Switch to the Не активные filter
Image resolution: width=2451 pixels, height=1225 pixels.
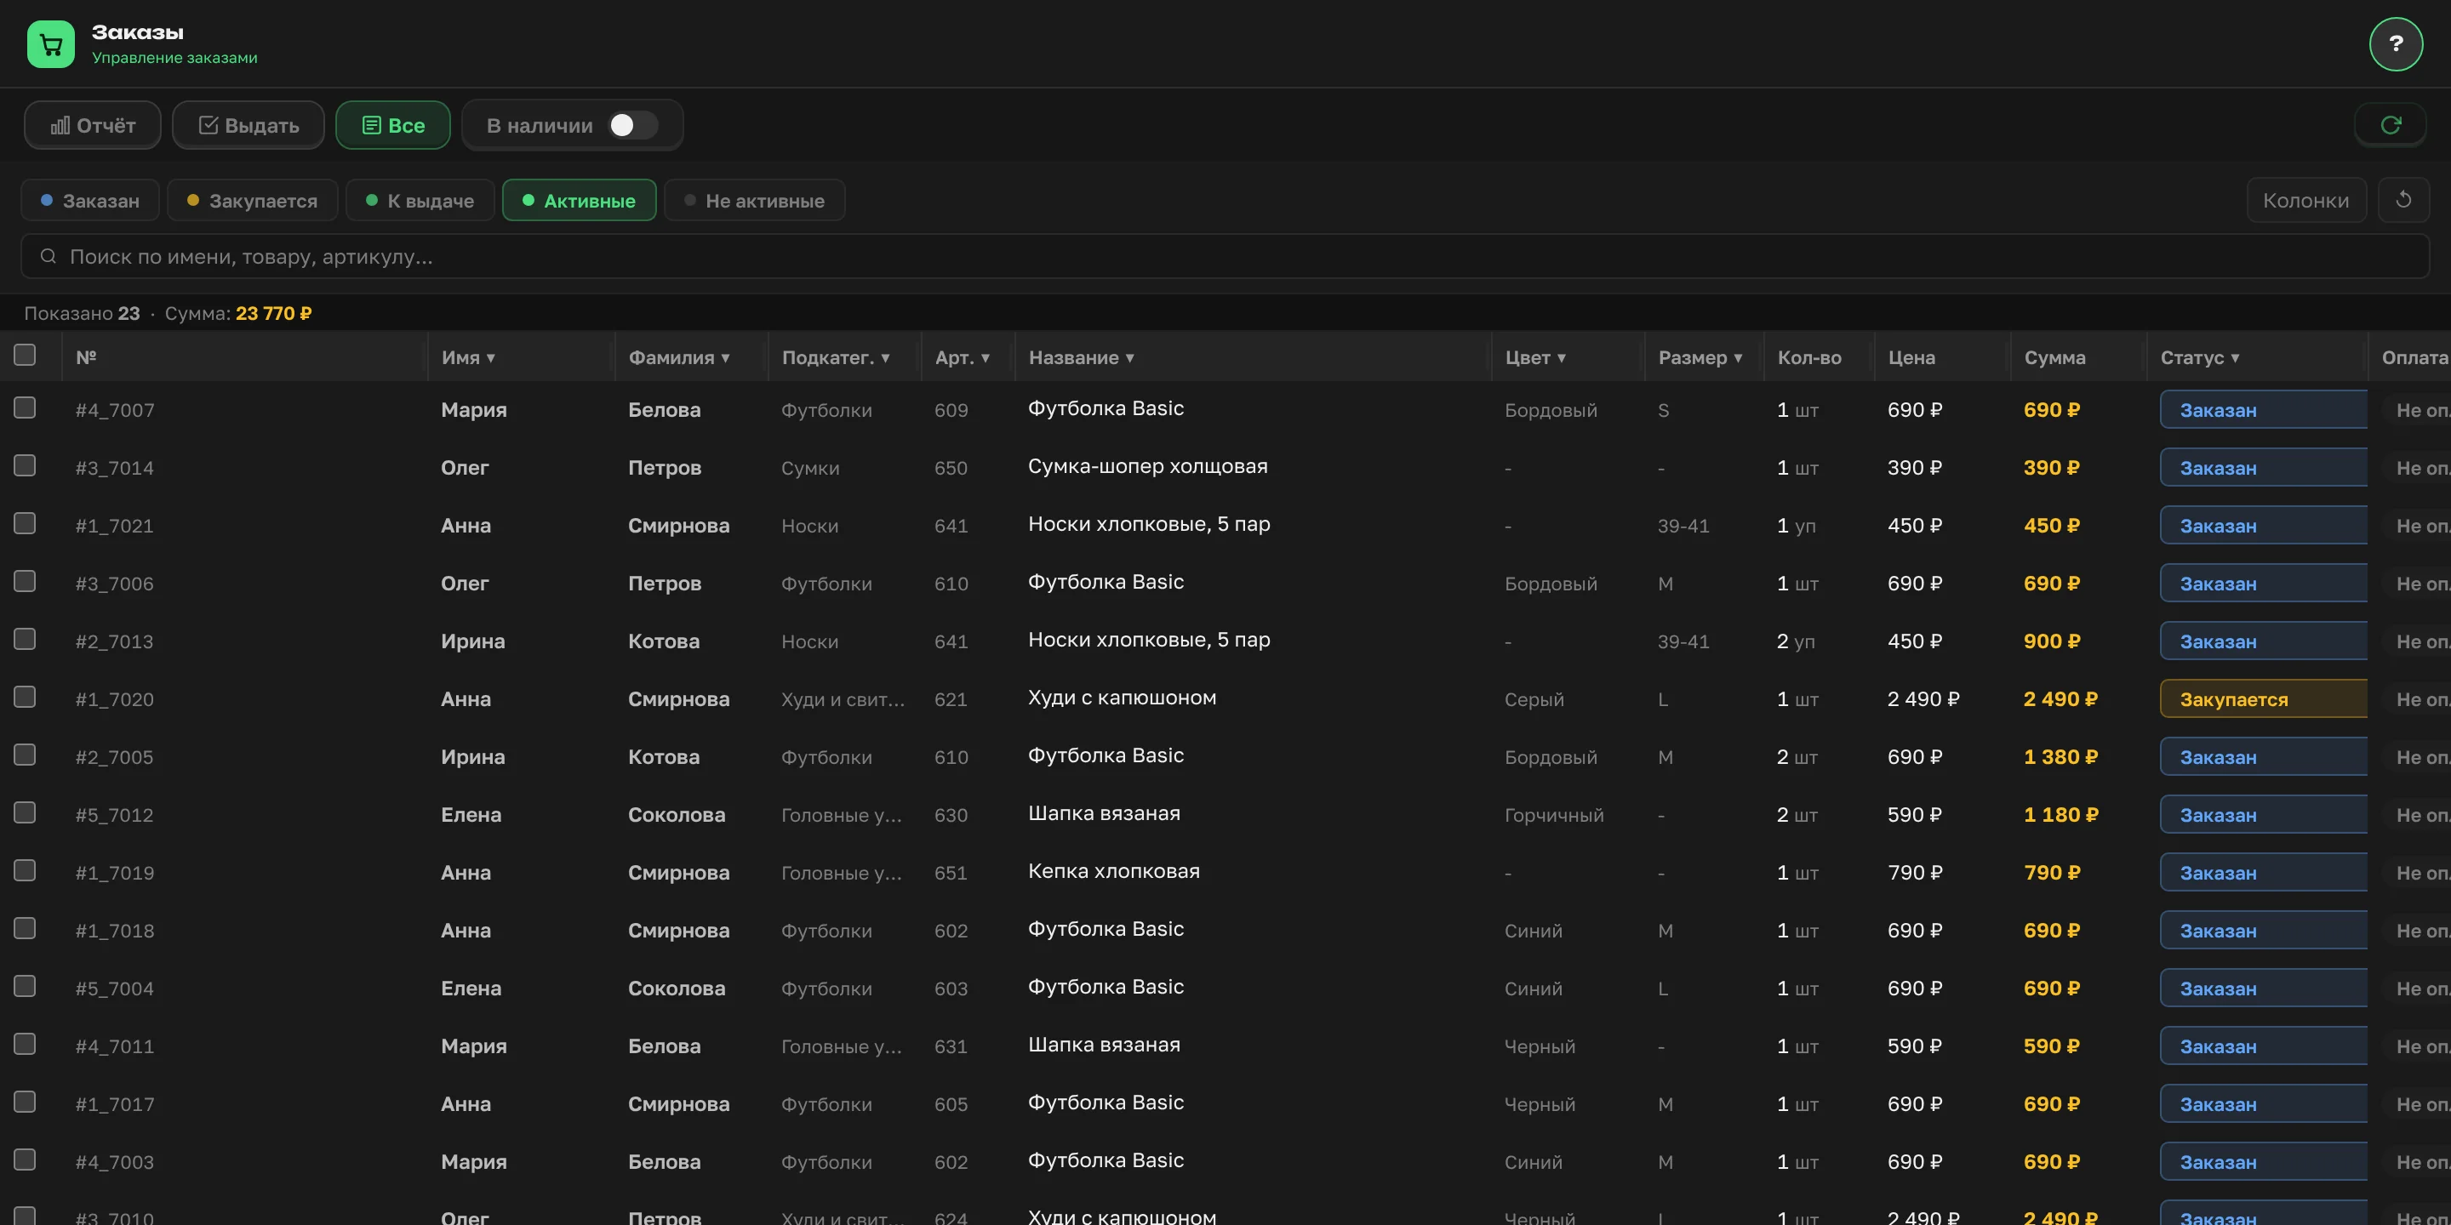coord(755,200)
